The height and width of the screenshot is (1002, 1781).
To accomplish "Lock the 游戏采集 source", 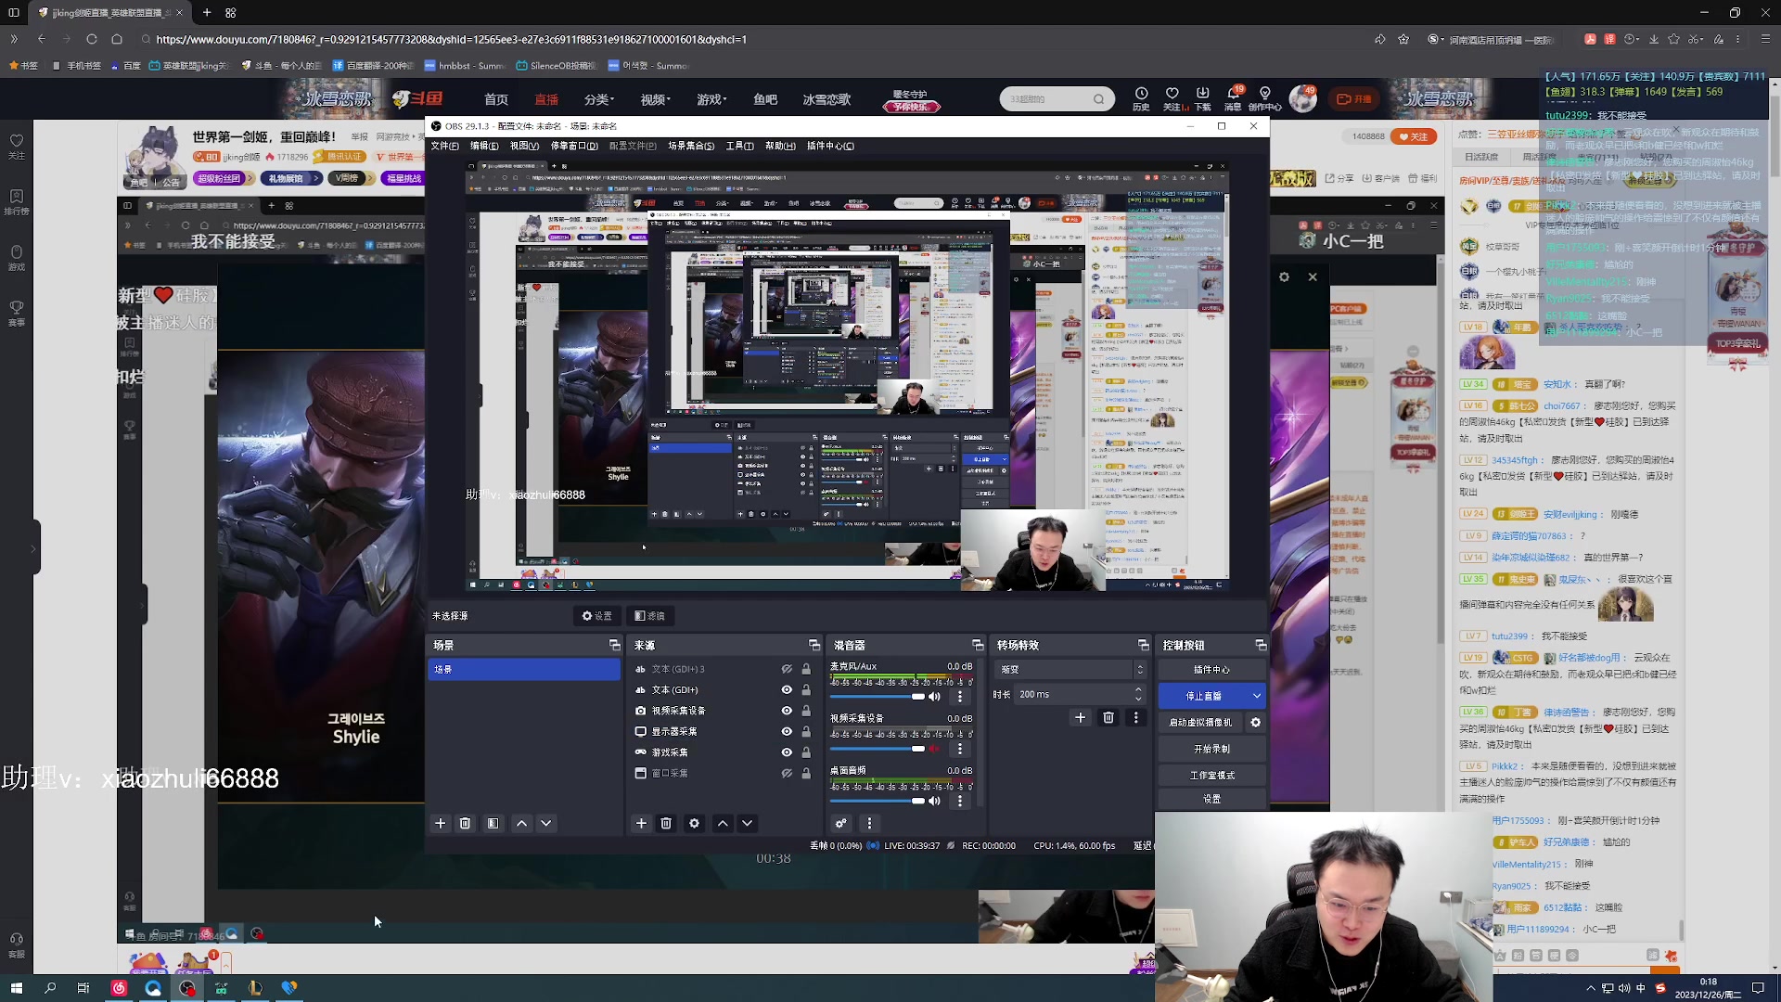I will pyautogui.click(x=806, y=752).
